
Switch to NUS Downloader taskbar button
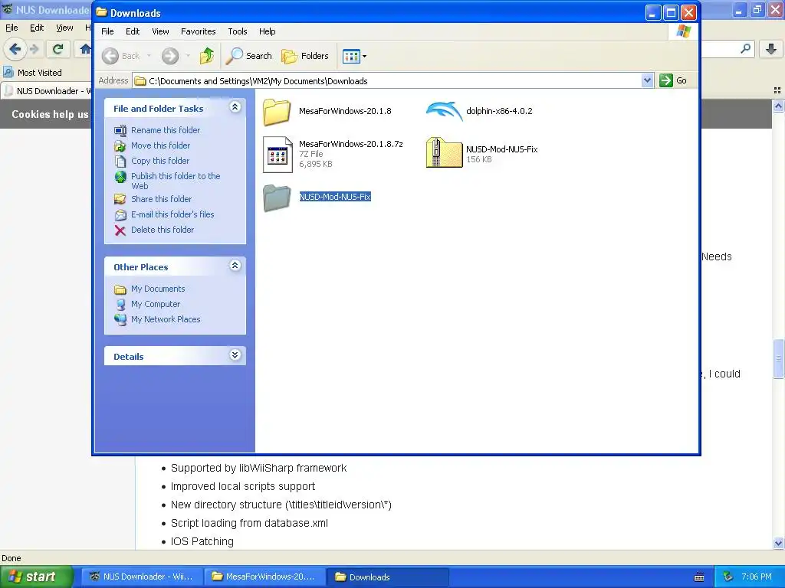point(142,577)
